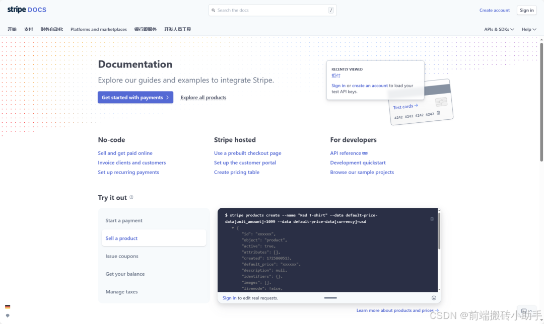Screen dimensions: 544x324
Task: Click the Stripe Docs logo
Action: point(27,10)
